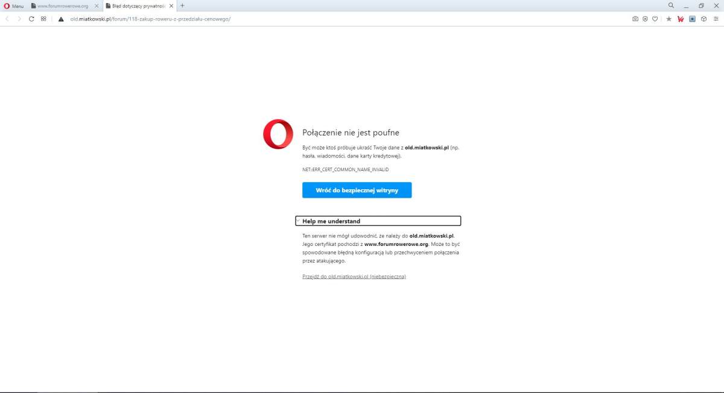The height and width of the screenshot is (393, 724).
Task: Open the extensions cube icon
Action: pos(703,19)
